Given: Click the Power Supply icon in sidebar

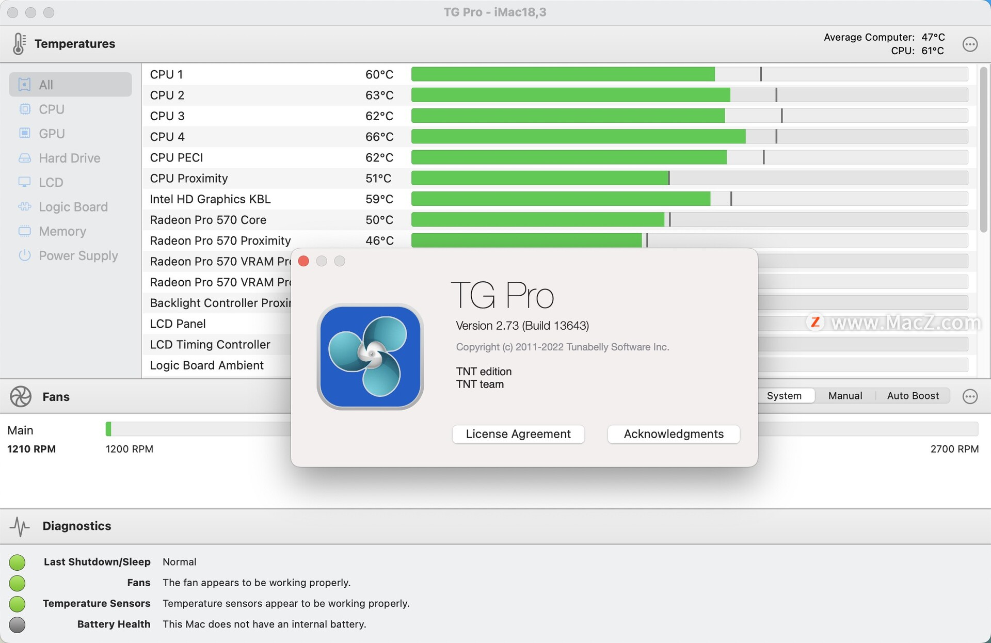Looking at the screenshot, I should click(24, 255).
